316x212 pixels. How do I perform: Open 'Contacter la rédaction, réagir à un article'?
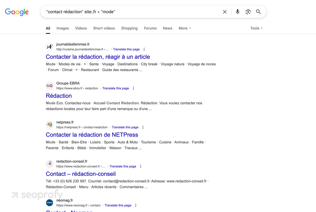click(98, 57)
